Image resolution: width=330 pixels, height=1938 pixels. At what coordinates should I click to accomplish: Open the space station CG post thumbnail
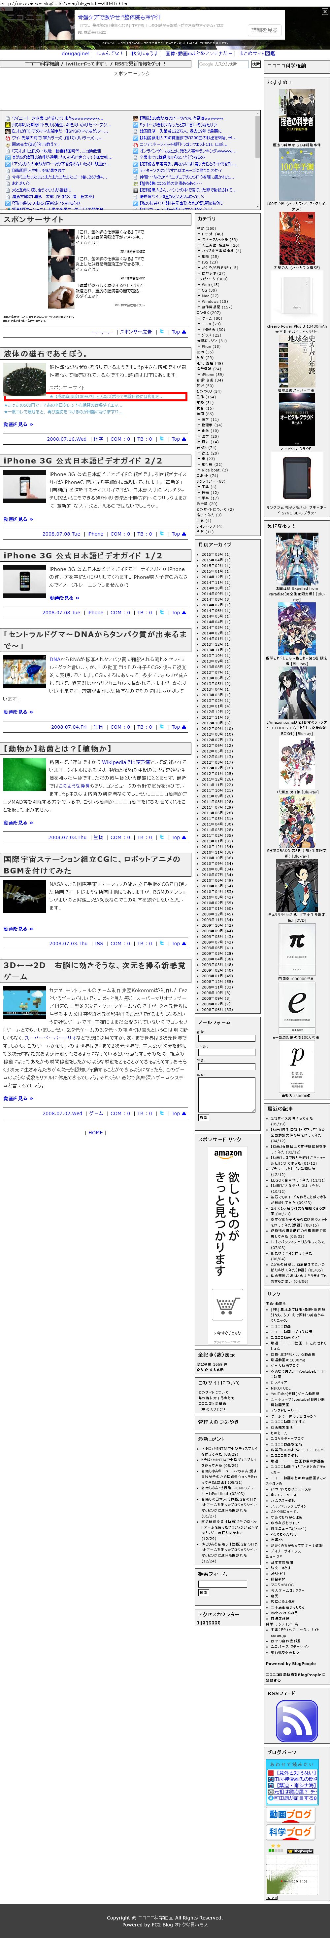point(24,897)
